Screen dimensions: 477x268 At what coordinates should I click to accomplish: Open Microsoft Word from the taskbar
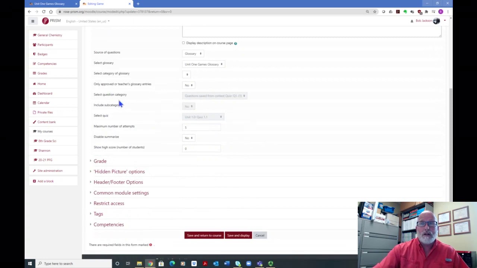point(227,264)
